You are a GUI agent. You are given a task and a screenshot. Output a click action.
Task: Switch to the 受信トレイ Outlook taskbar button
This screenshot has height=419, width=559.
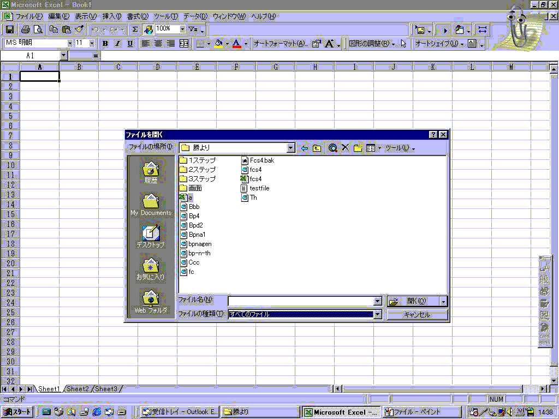click(x=179, y=412)
